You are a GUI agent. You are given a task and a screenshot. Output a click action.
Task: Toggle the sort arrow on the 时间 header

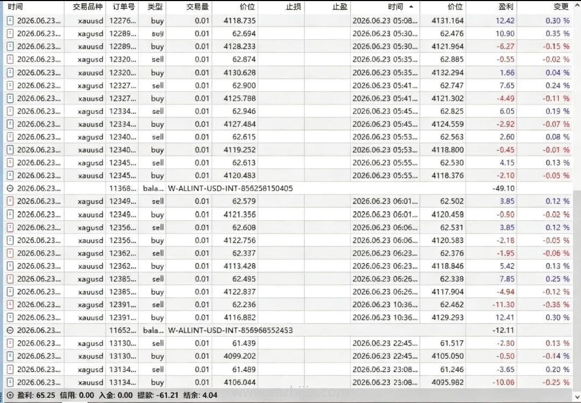tap(412, 6)
